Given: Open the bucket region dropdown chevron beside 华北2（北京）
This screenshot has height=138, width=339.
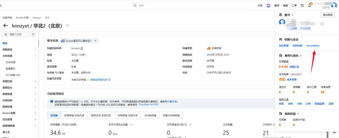Looking at the screenshot, I should (x=68, y=26).
